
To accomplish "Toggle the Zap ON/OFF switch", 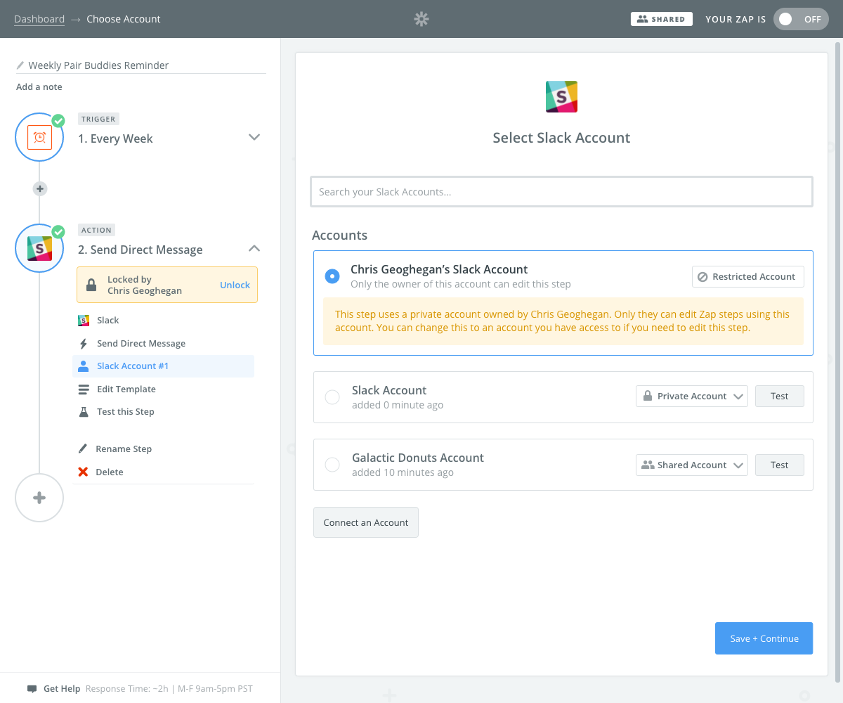I will point(799,19).
